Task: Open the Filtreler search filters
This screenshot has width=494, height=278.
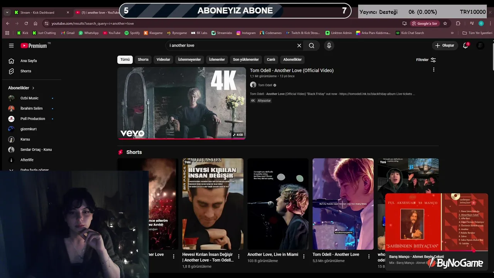Action: click(x=426, y=60)
